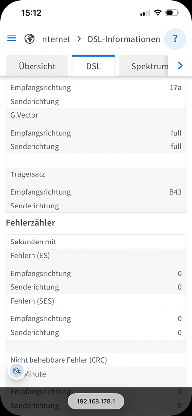The image size is (192, 416).
Task: Tap the 192.168.178.1 address pill
Action: (x=96, y=401)
